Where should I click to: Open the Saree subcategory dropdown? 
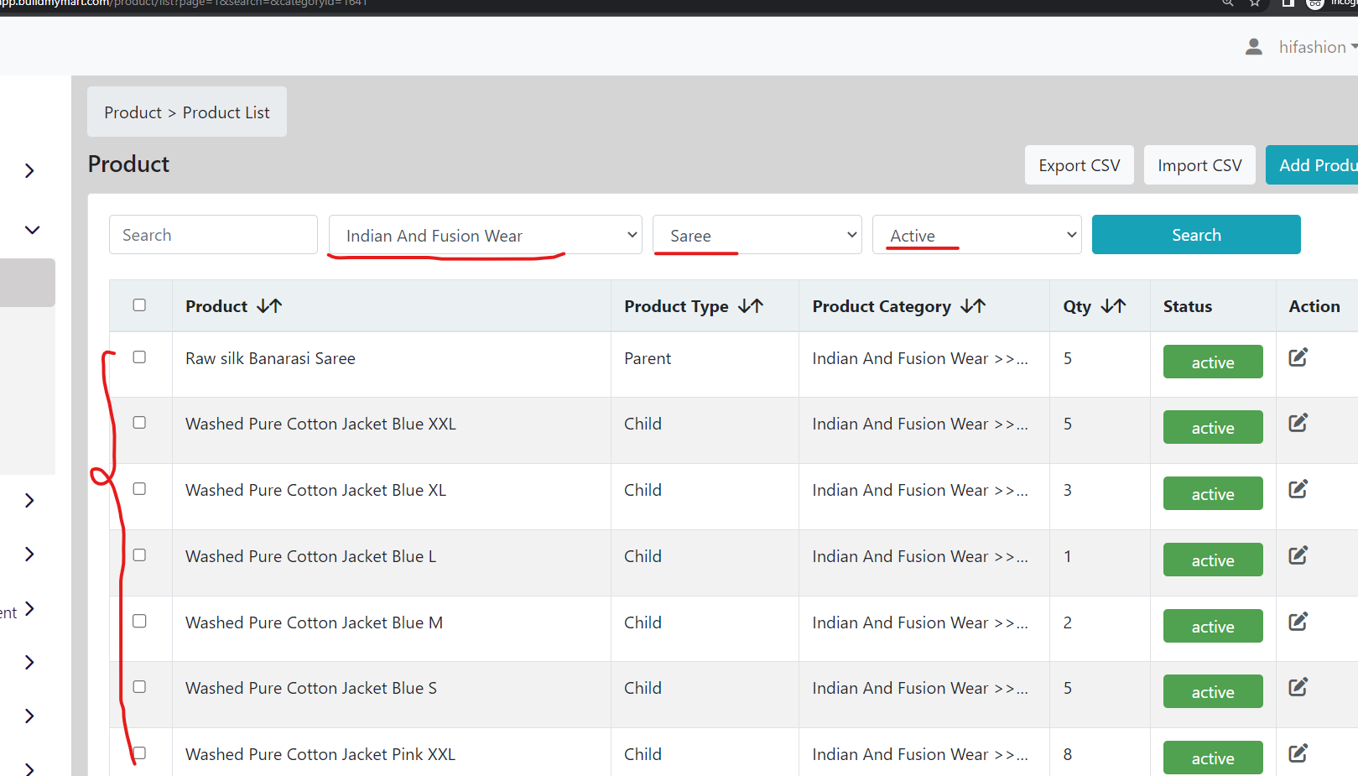757,235
